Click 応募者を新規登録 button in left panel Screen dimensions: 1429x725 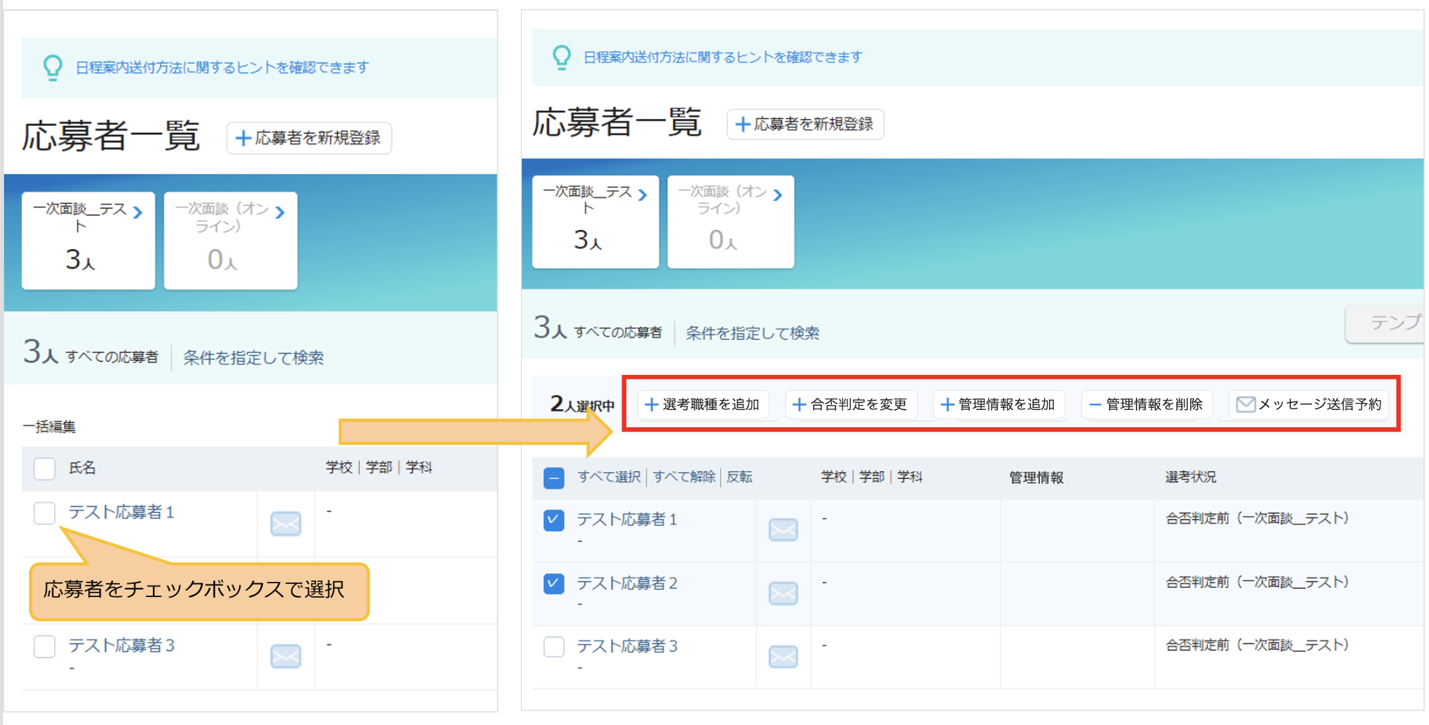pyautogui.click(x=309, y=138)
